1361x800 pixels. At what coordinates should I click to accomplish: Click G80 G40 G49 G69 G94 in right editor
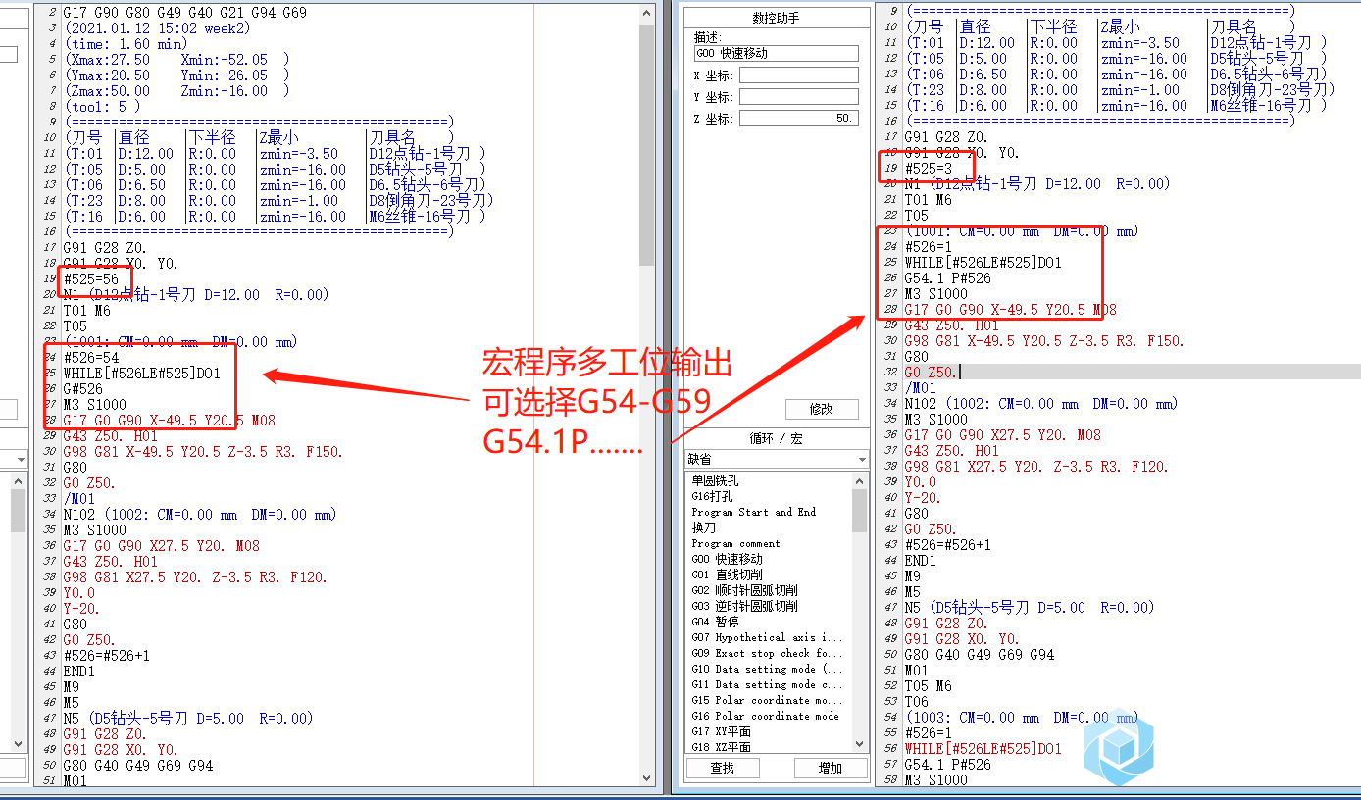click(x=980, y=655)
